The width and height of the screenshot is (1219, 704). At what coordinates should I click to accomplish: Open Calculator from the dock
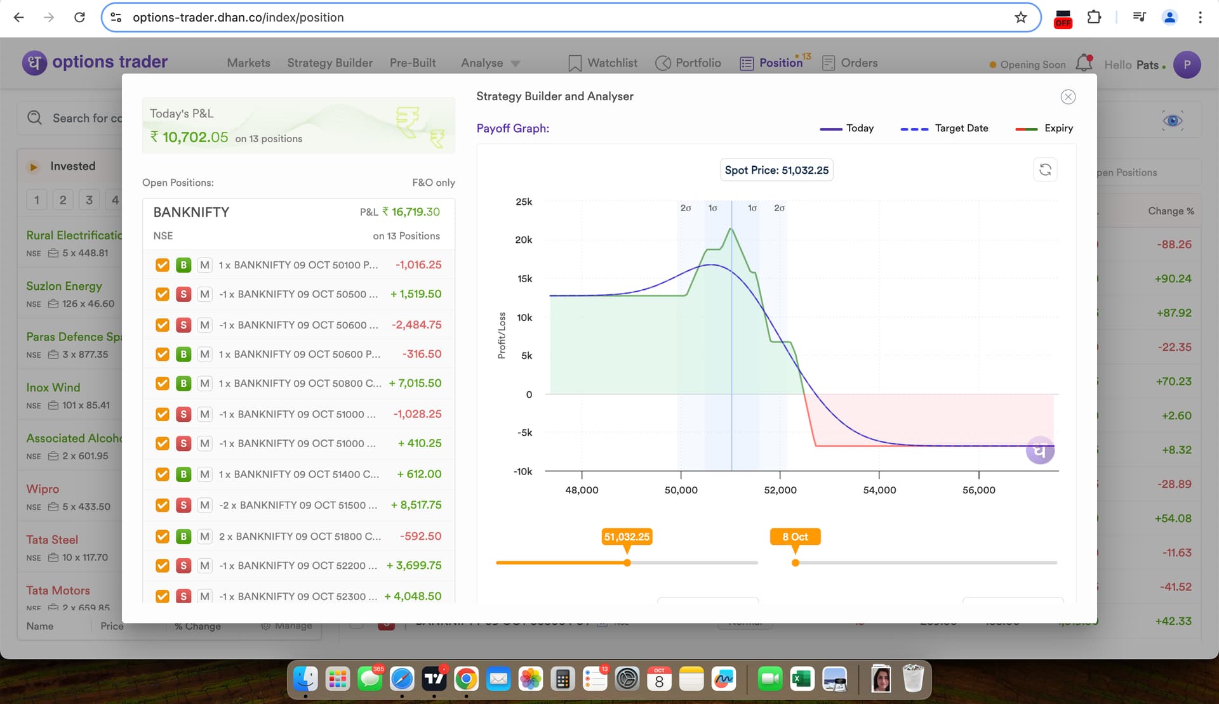(x=563, y=679)
